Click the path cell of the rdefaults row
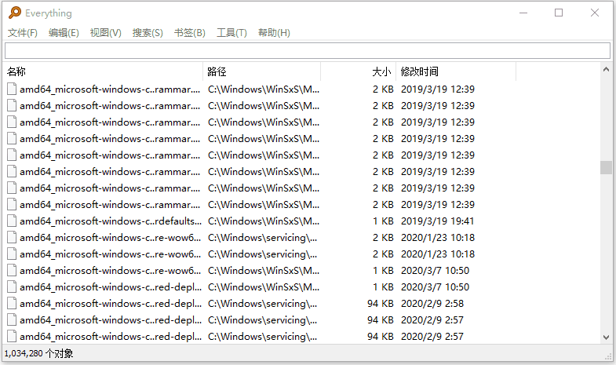 click(x=264, y=221)
